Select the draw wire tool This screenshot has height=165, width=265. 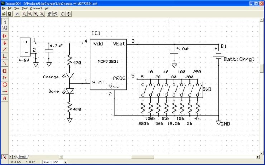click(x=5, y=49)
